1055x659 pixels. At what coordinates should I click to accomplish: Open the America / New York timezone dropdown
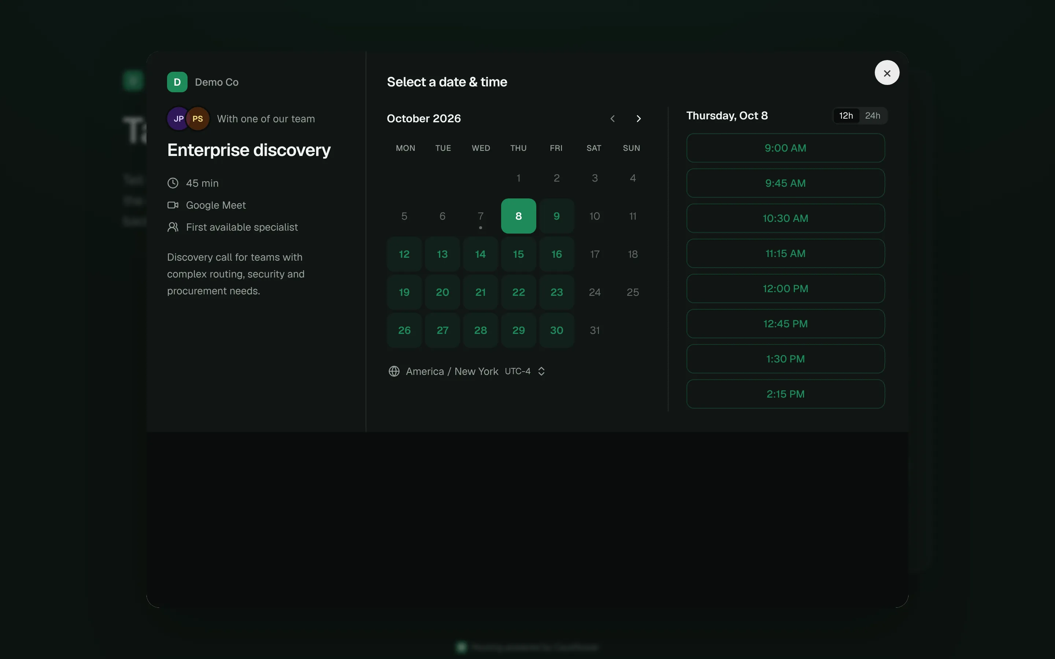(467, 371)
